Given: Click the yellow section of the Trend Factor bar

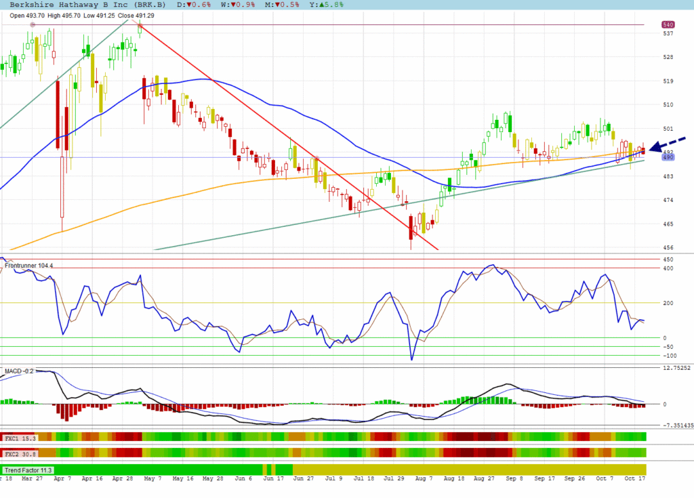Looking at the screenshot, I should coord(468,470).
